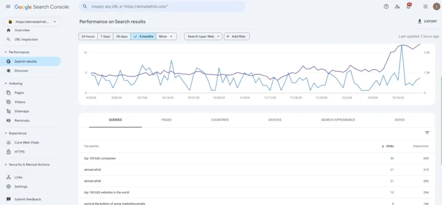
Task: Open the hamburger main menu
Action: 8,6
